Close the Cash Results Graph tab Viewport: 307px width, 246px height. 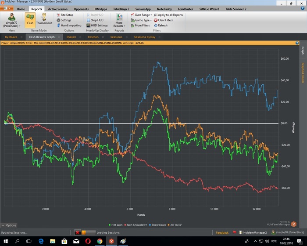coord(59,37)
